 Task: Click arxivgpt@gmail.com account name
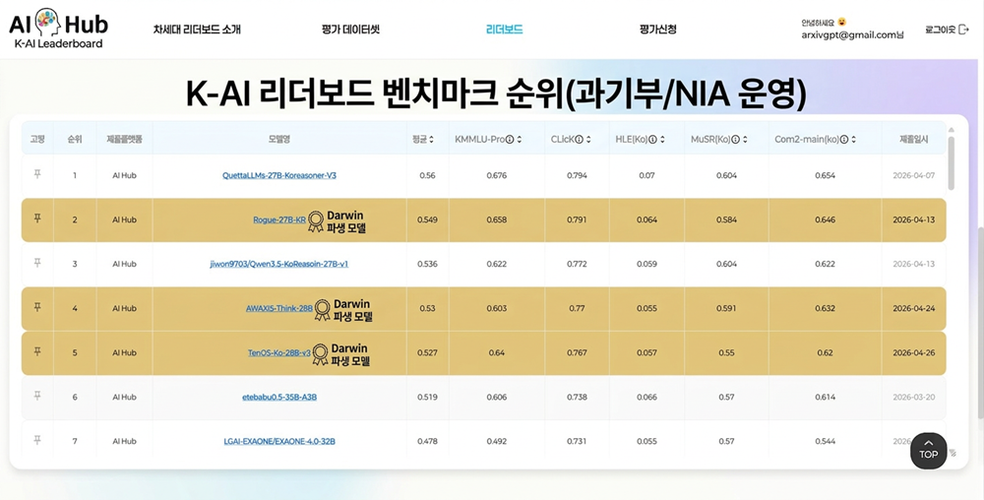(853, 35)
